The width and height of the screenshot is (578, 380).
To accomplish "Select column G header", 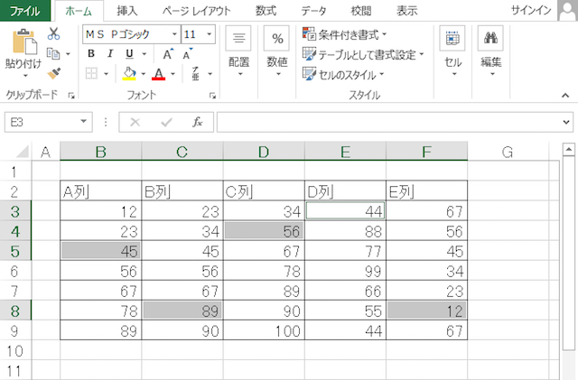I will point(508,151).
